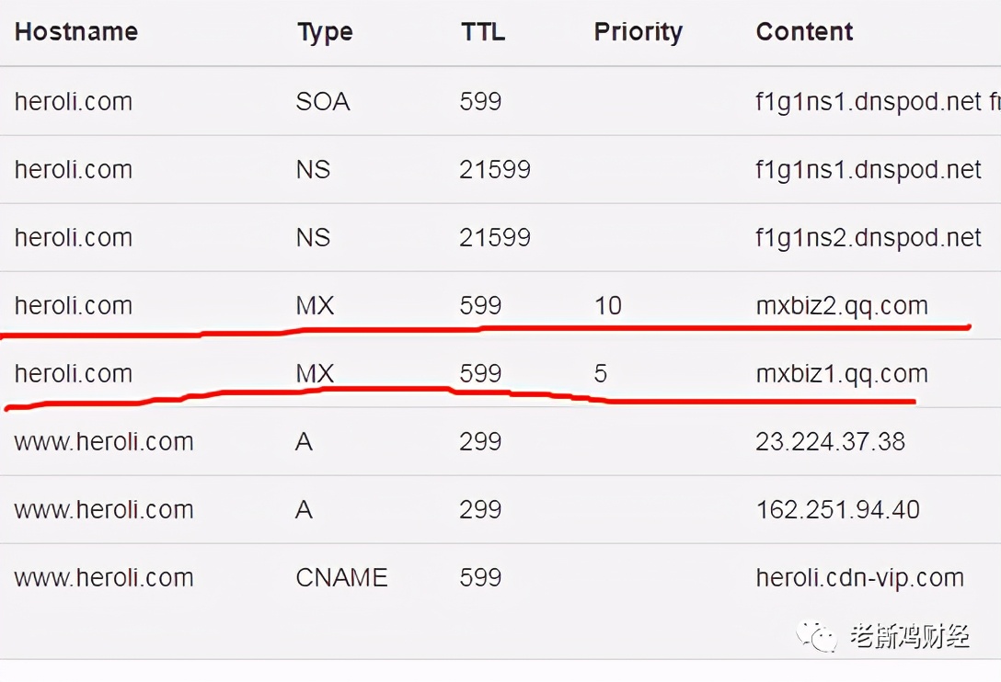
Task: Click the Priority column header
Action: point(639,32)
